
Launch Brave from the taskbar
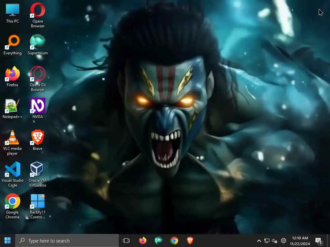(190, 241)
